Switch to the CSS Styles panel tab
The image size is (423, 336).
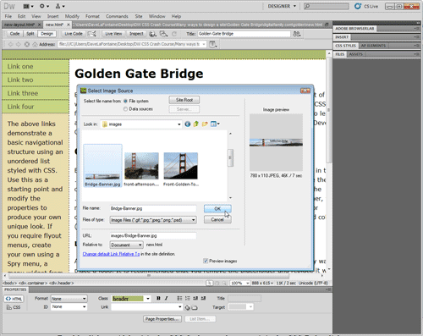[x=346, y=46]
